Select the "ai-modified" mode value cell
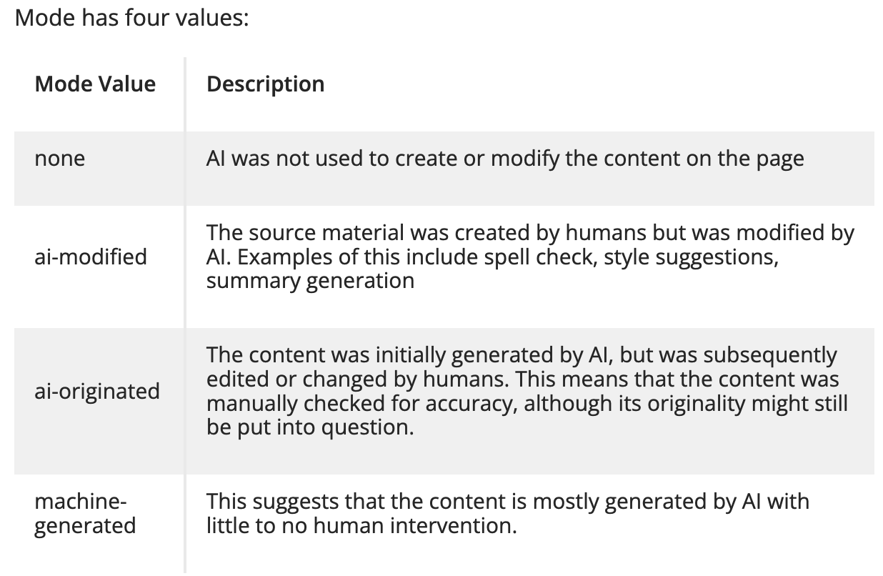The image size is (883, 576). pos(91,256)
